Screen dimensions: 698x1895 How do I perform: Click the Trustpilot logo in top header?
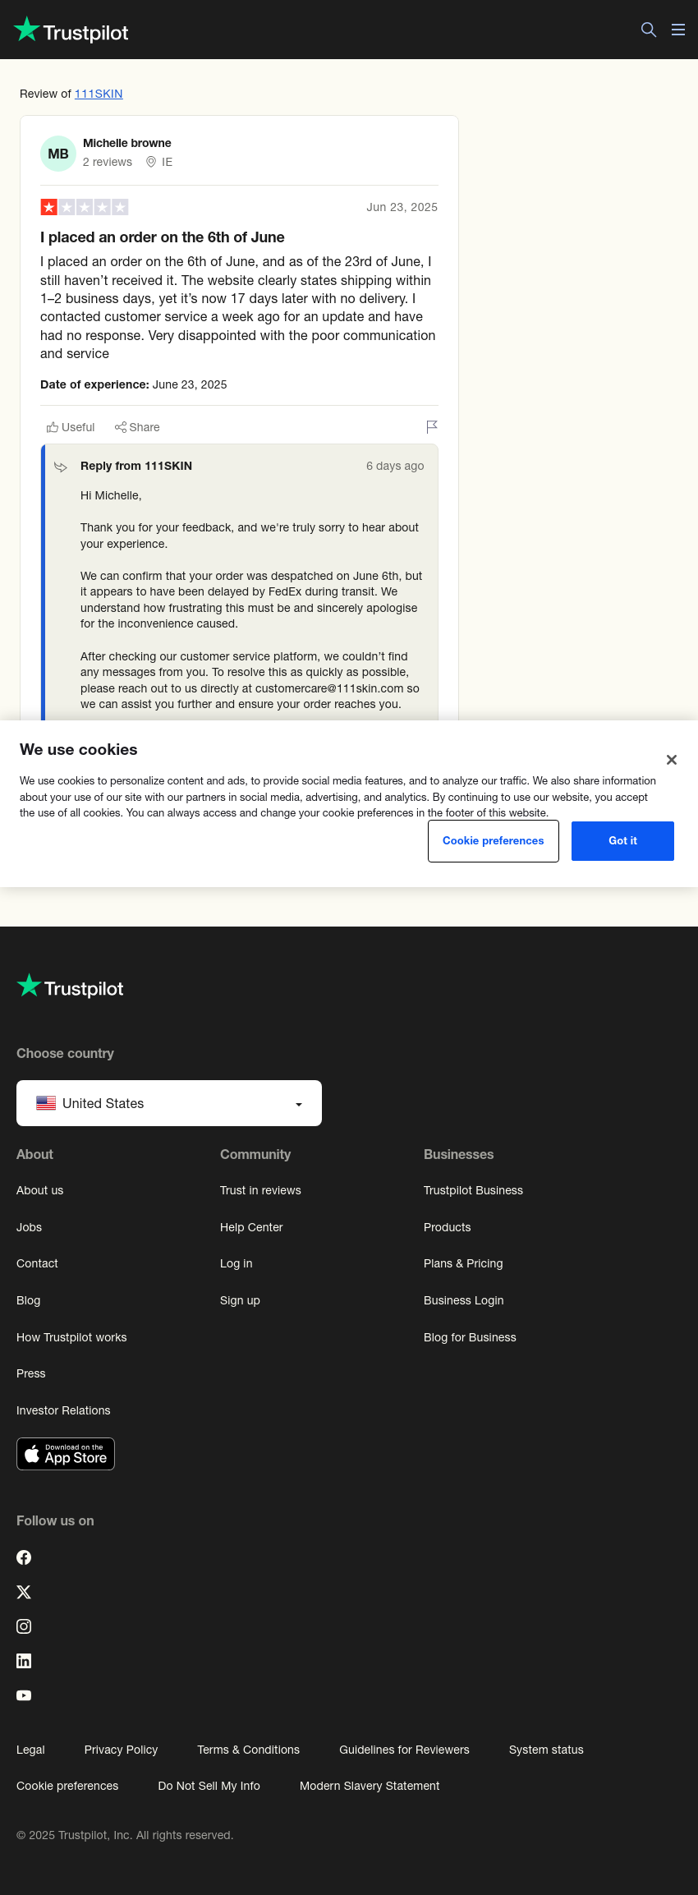pyautogui.click(x=71, y=30)
